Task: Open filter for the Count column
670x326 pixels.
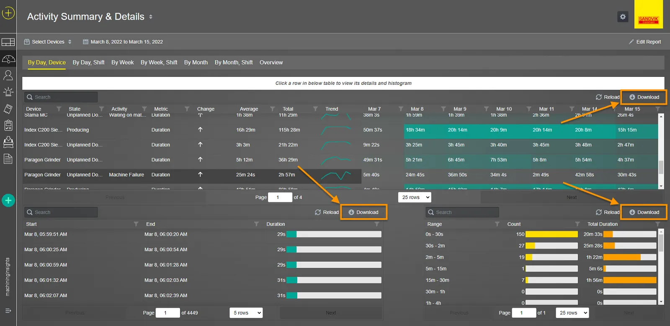Action: tap(577, 224)
